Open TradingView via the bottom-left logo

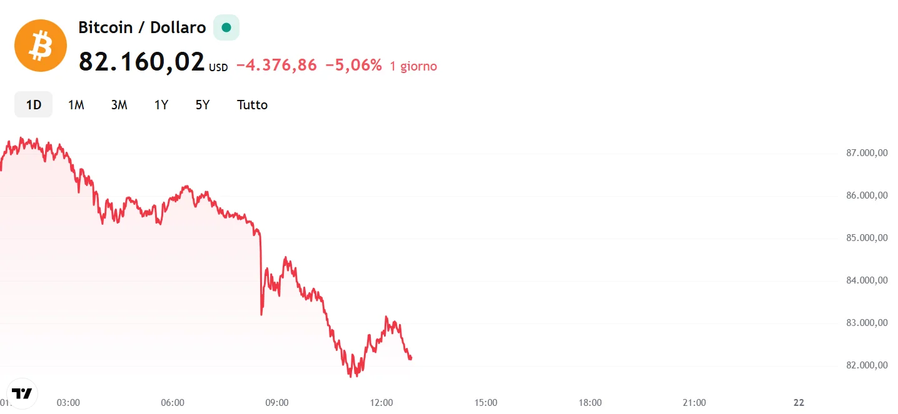pyautogui.click(x=23, y=393)
